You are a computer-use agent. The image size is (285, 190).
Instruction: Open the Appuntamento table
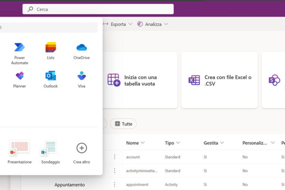70,185
